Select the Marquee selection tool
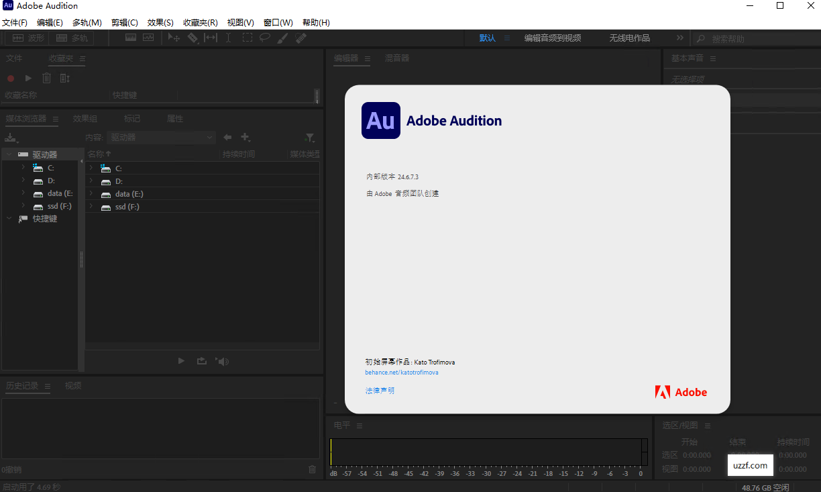Screen dimensions: 821x492 247,38
